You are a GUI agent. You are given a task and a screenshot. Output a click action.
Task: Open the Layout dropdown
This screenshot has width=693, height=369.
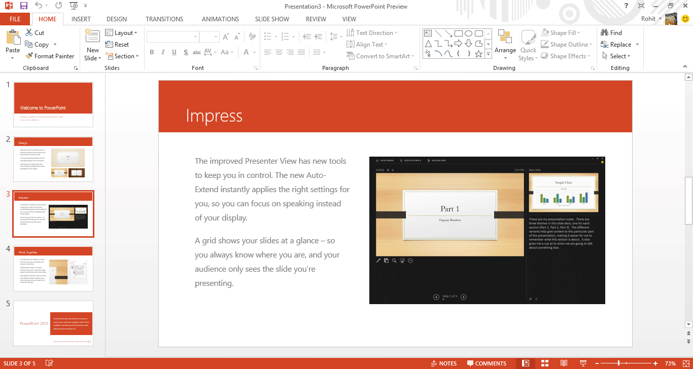point(122,33)
